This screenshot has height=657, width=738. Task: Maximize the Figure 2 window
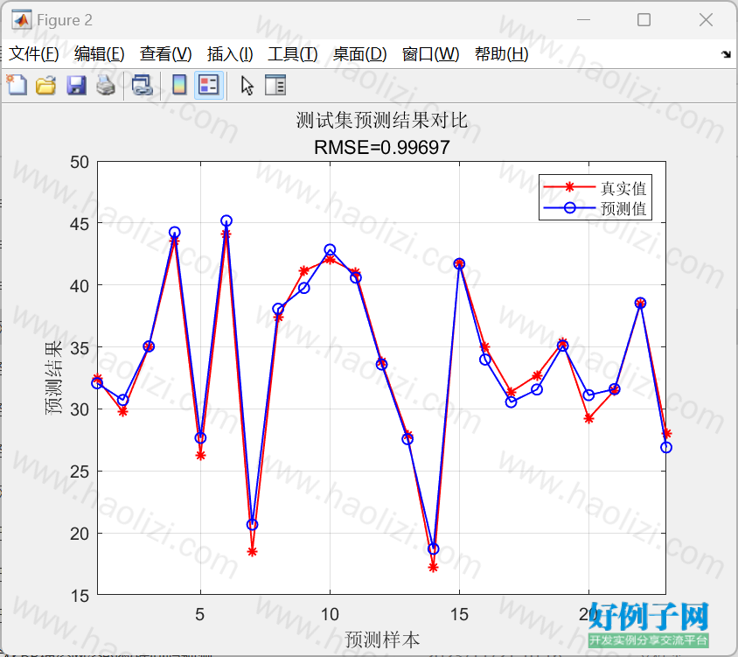coord(644,20)
